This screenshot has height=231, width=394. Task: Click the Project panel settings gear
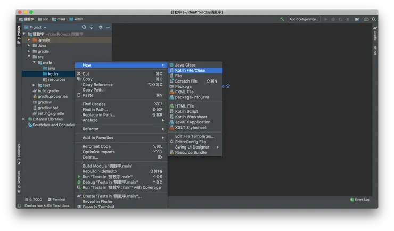pyautogui.click(x=101, y=27)
